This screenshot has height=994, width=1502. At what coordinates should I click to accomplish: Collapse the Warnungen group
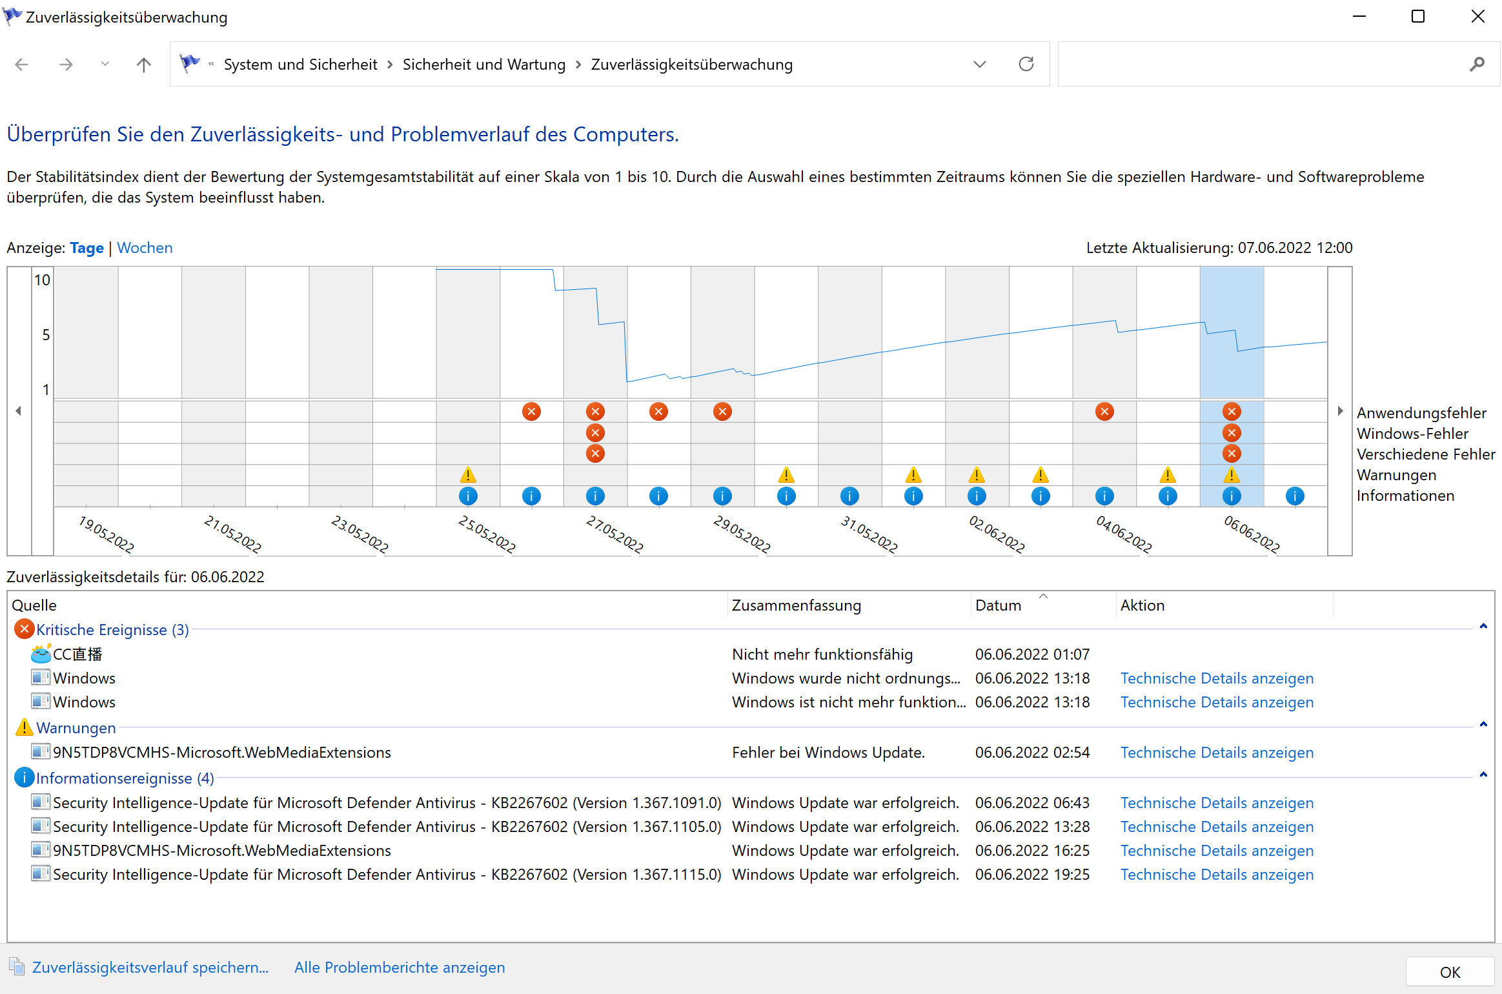[x=1483, y=724]
